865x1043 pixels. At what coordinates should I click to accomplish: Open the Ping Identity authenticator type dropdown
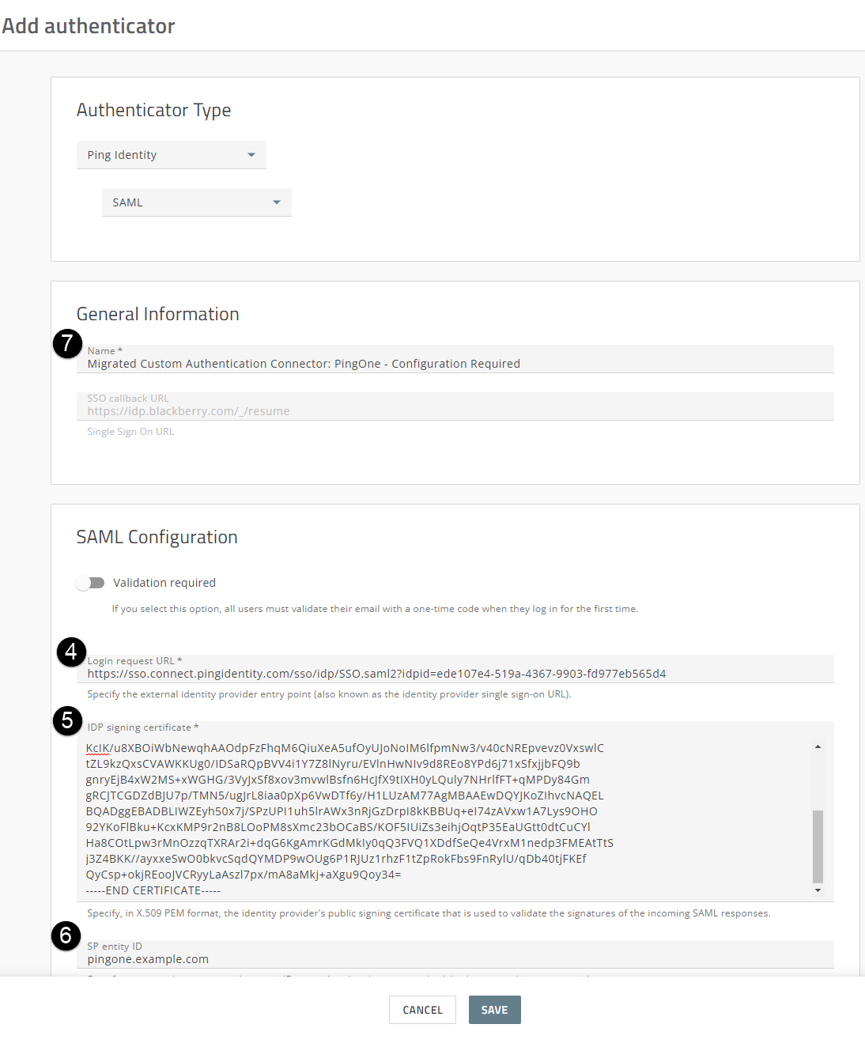(x=171, y=155)
